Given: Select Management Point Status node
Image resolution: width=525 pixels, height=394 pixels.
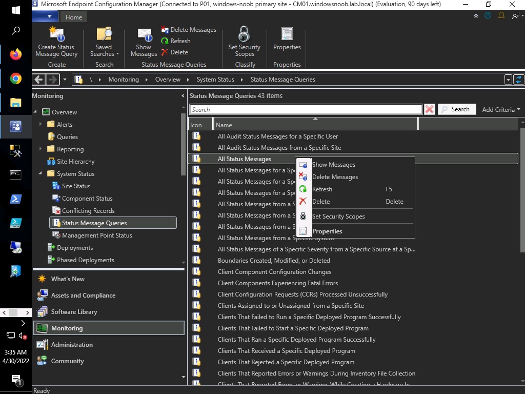Looking at the screenshot, I should [97, 235].
